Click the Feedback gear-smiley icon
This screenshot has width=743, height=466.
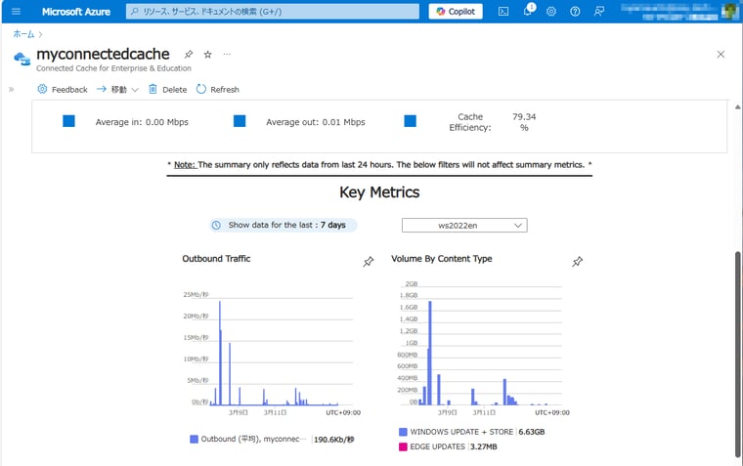tap(42, 89)
